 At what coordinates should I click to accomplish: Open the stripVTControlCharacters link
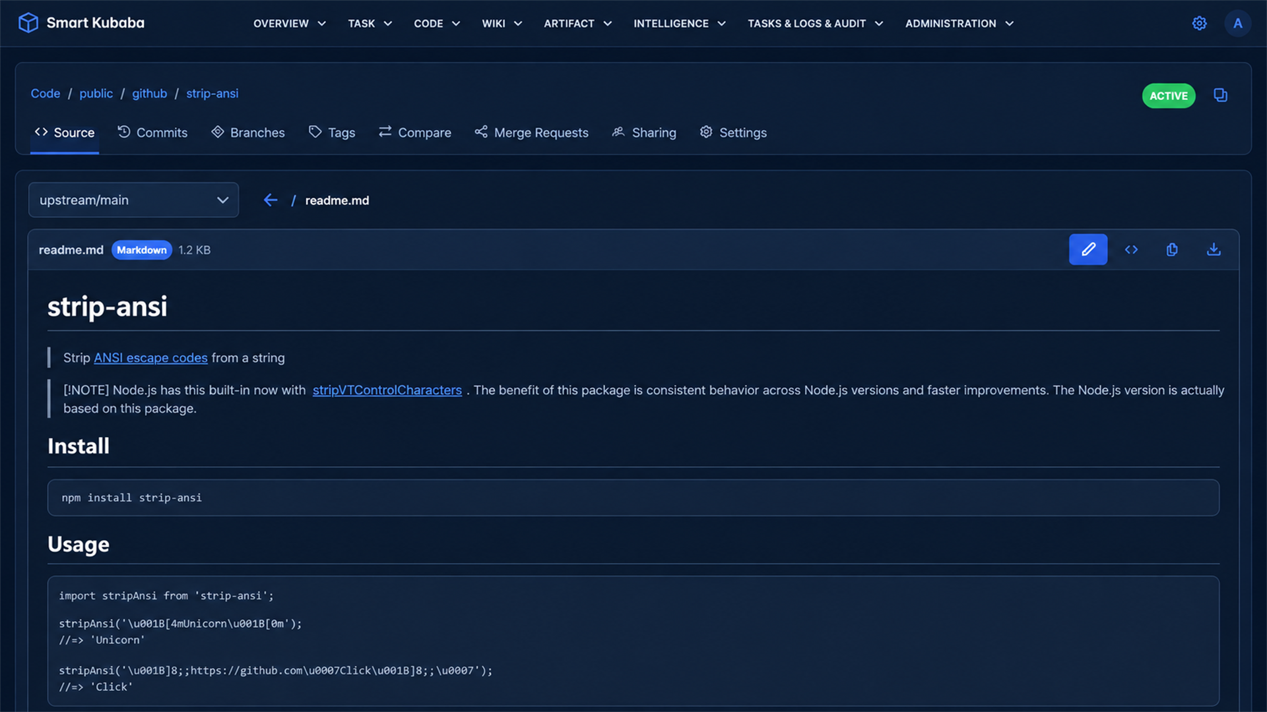pos(387,390)
